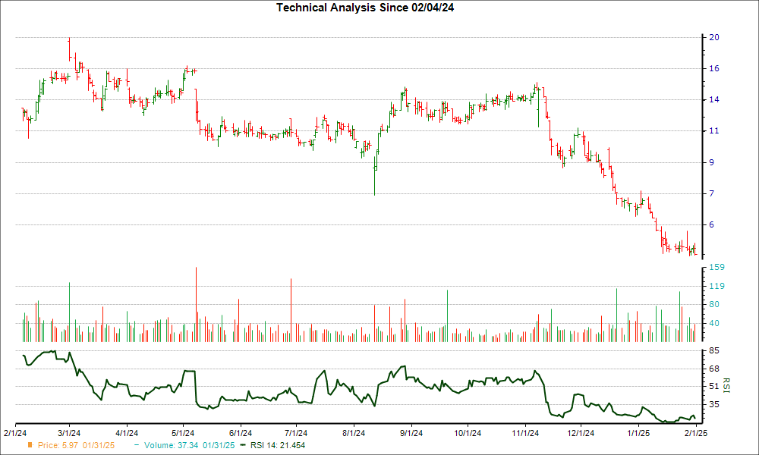Select the chart title Technical Analysis Since 02/04/24
This screenshot has height=455, width=759.
tap(367, 8)
